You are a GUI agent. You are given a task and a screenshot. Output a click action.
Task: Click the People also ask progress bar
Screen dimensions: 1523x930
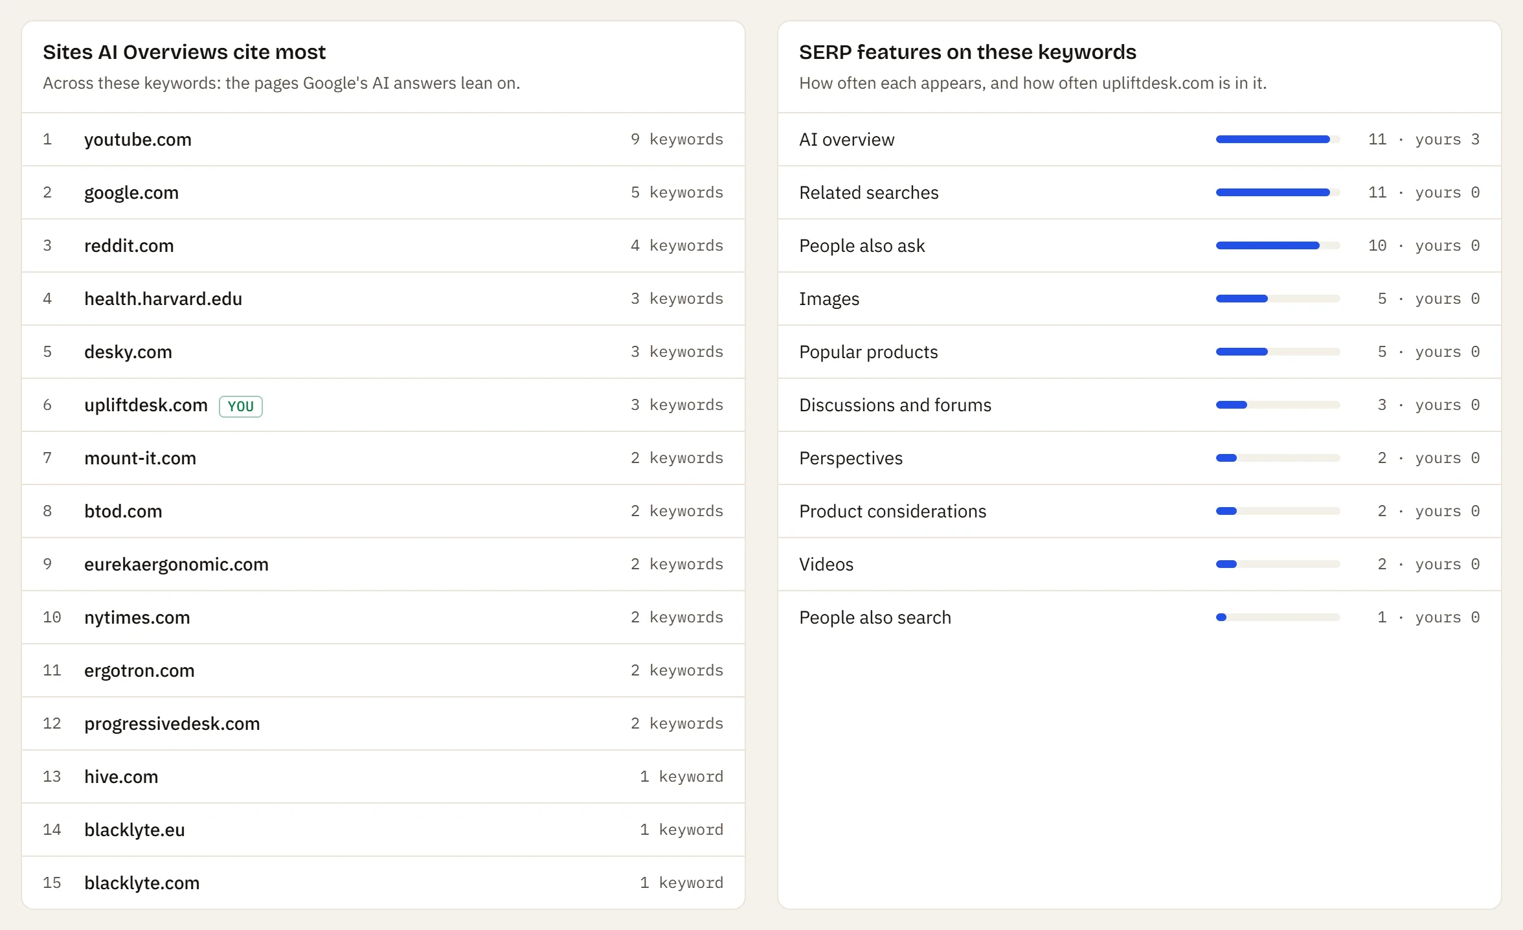(x=1278, y=245)
